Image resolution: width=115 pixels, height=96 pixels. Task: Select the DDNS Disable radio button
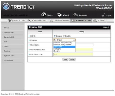pyautogui.click(x=55, y=36)
